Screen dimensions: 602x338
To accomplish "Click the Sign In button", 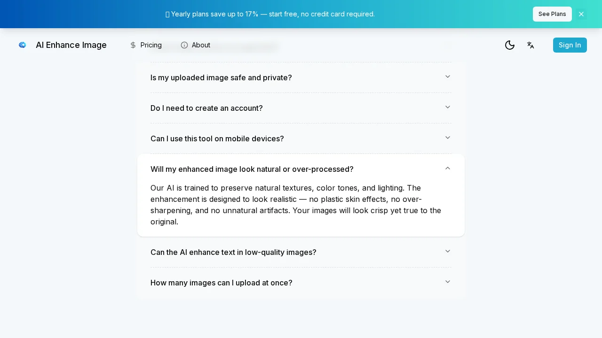I will (570, 45).
